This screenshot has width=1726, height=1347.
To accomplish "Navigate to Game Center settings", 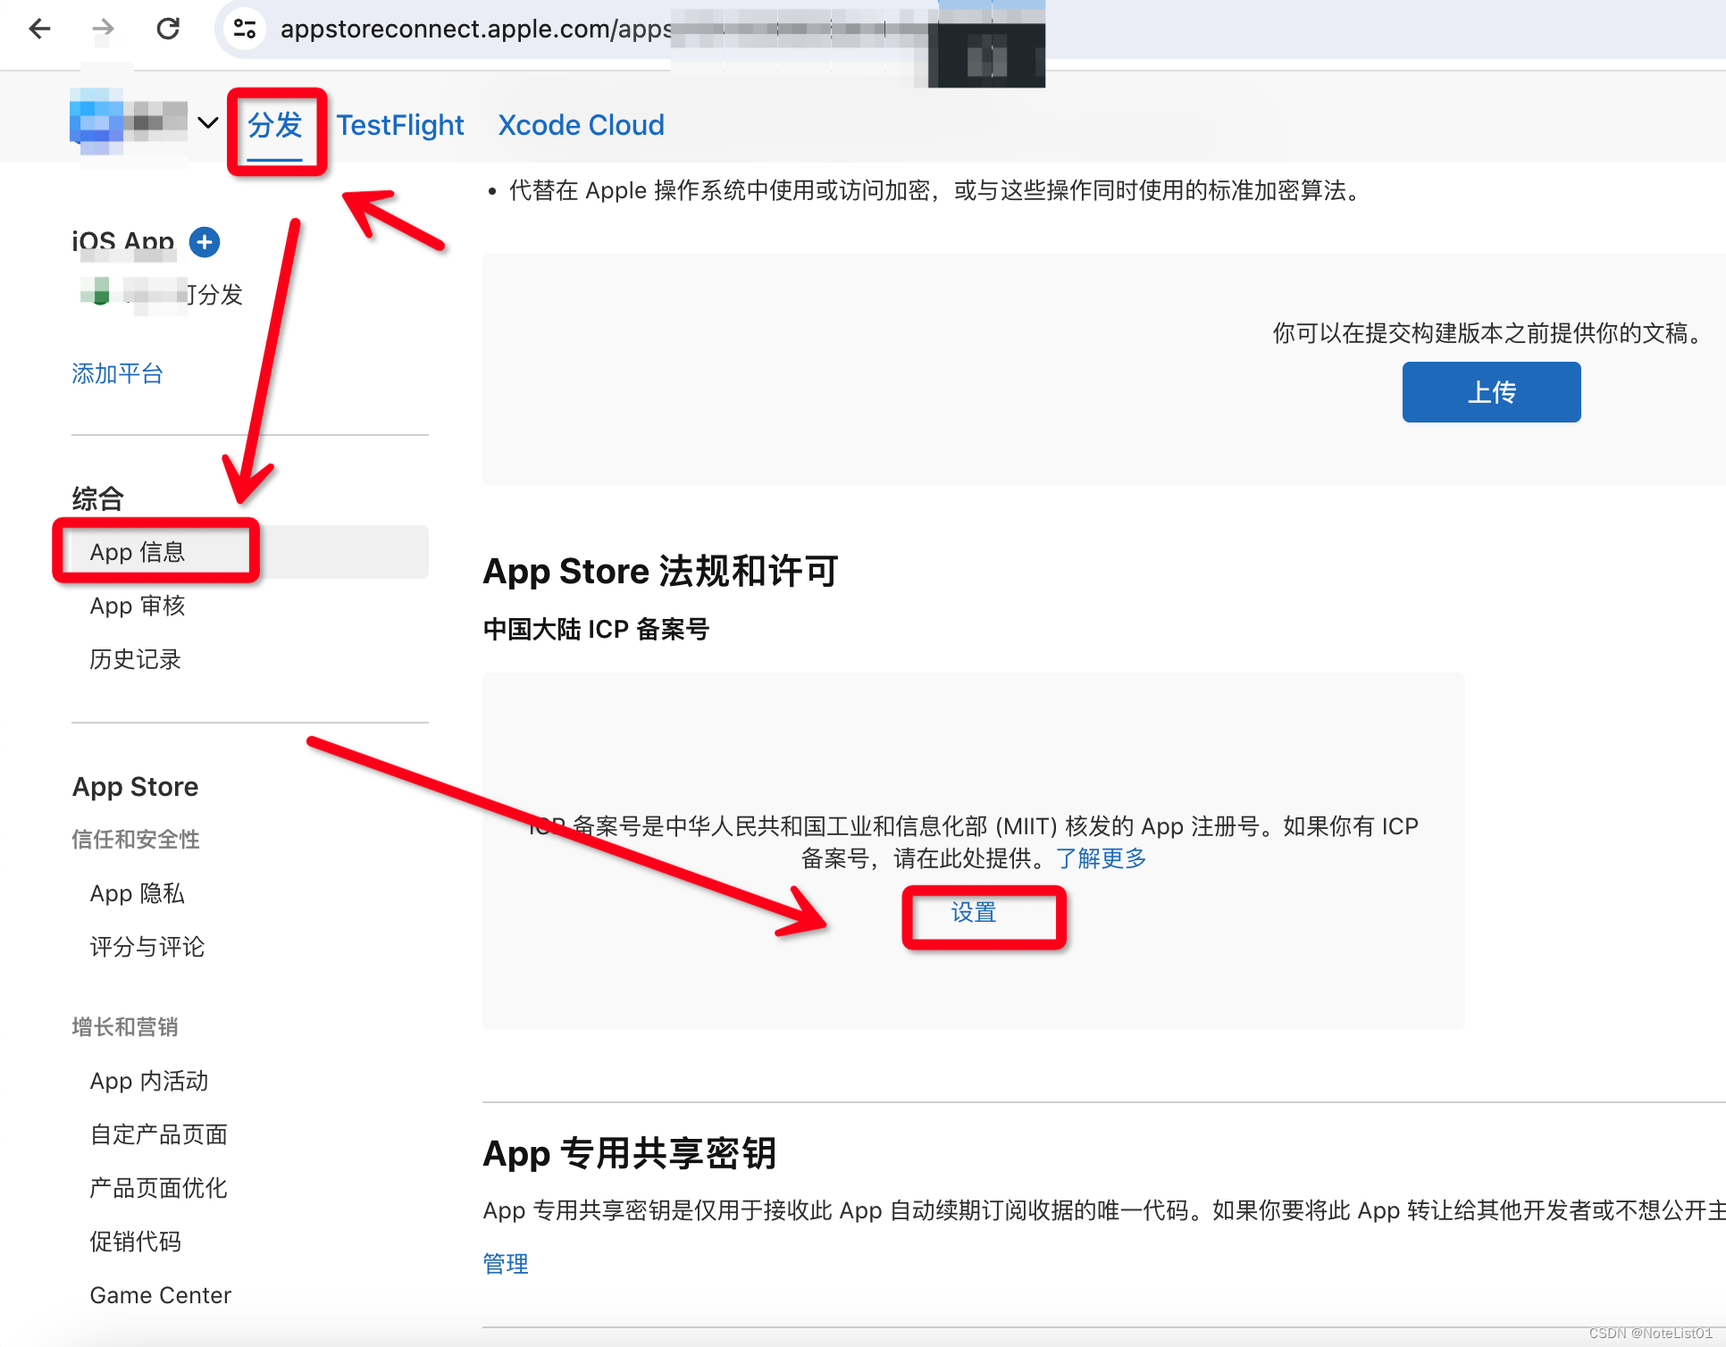I will [160, 1294].
